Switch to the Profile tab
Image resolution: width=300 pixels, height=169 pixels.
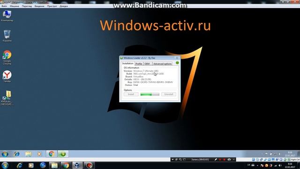tap(139, 64)
